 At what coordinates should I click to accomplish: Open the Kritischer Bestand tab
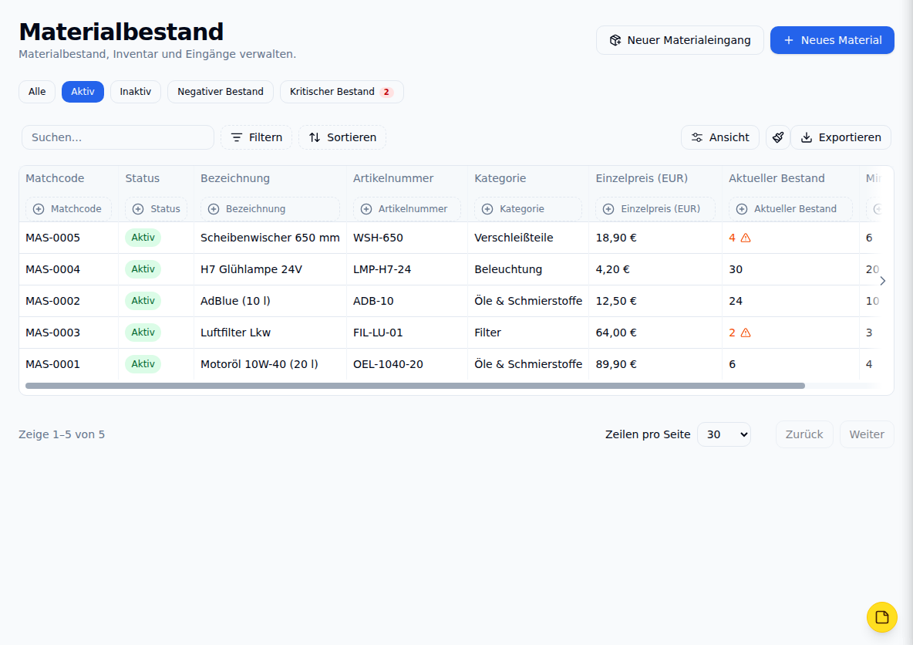341,92
